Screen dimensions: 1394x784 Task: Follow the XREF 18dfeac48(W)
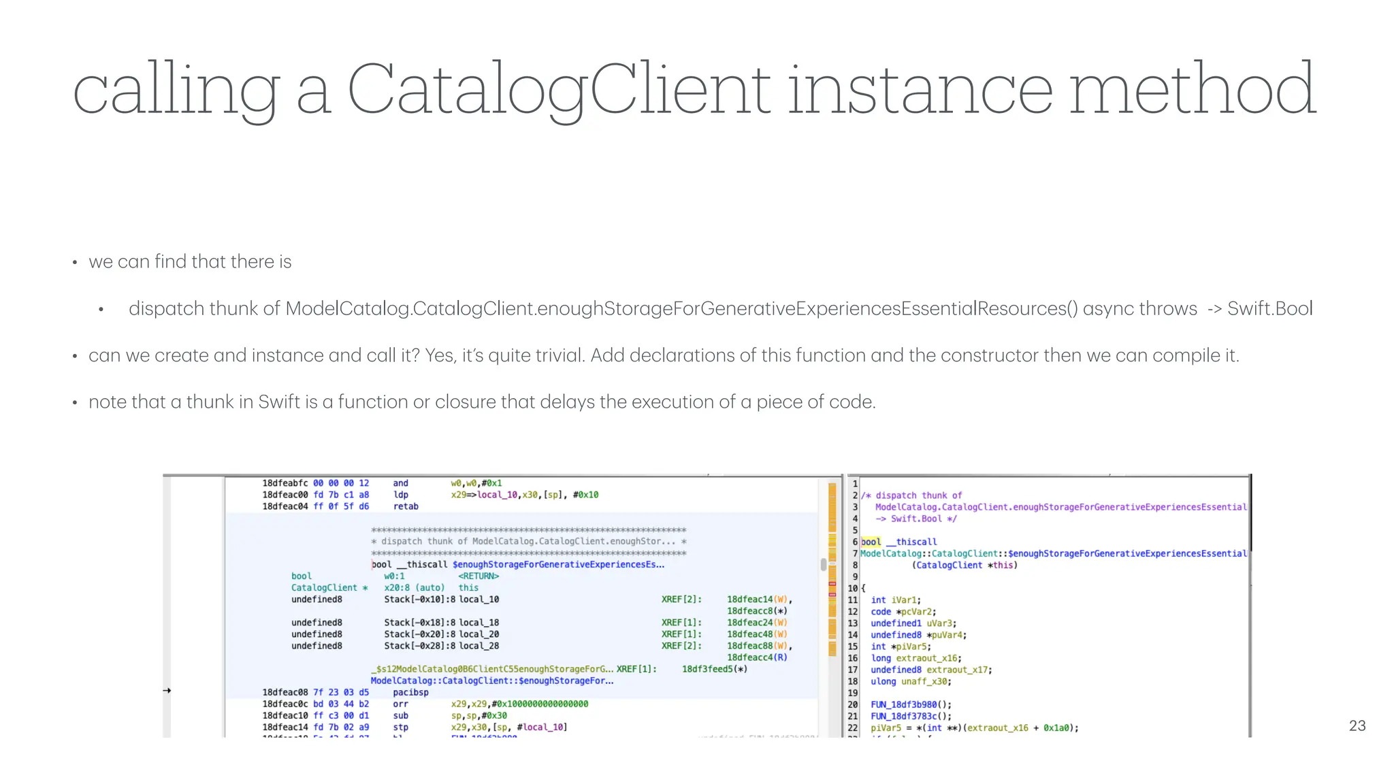(757, 634)
